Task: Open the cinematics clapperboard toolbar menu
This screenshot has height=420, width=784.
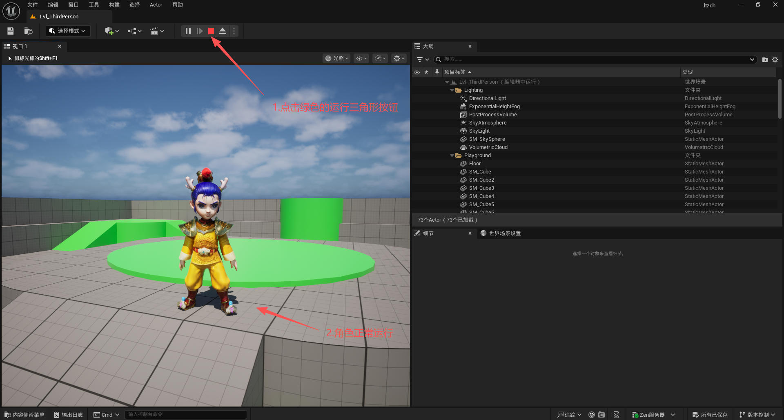Action: [157, 31]
